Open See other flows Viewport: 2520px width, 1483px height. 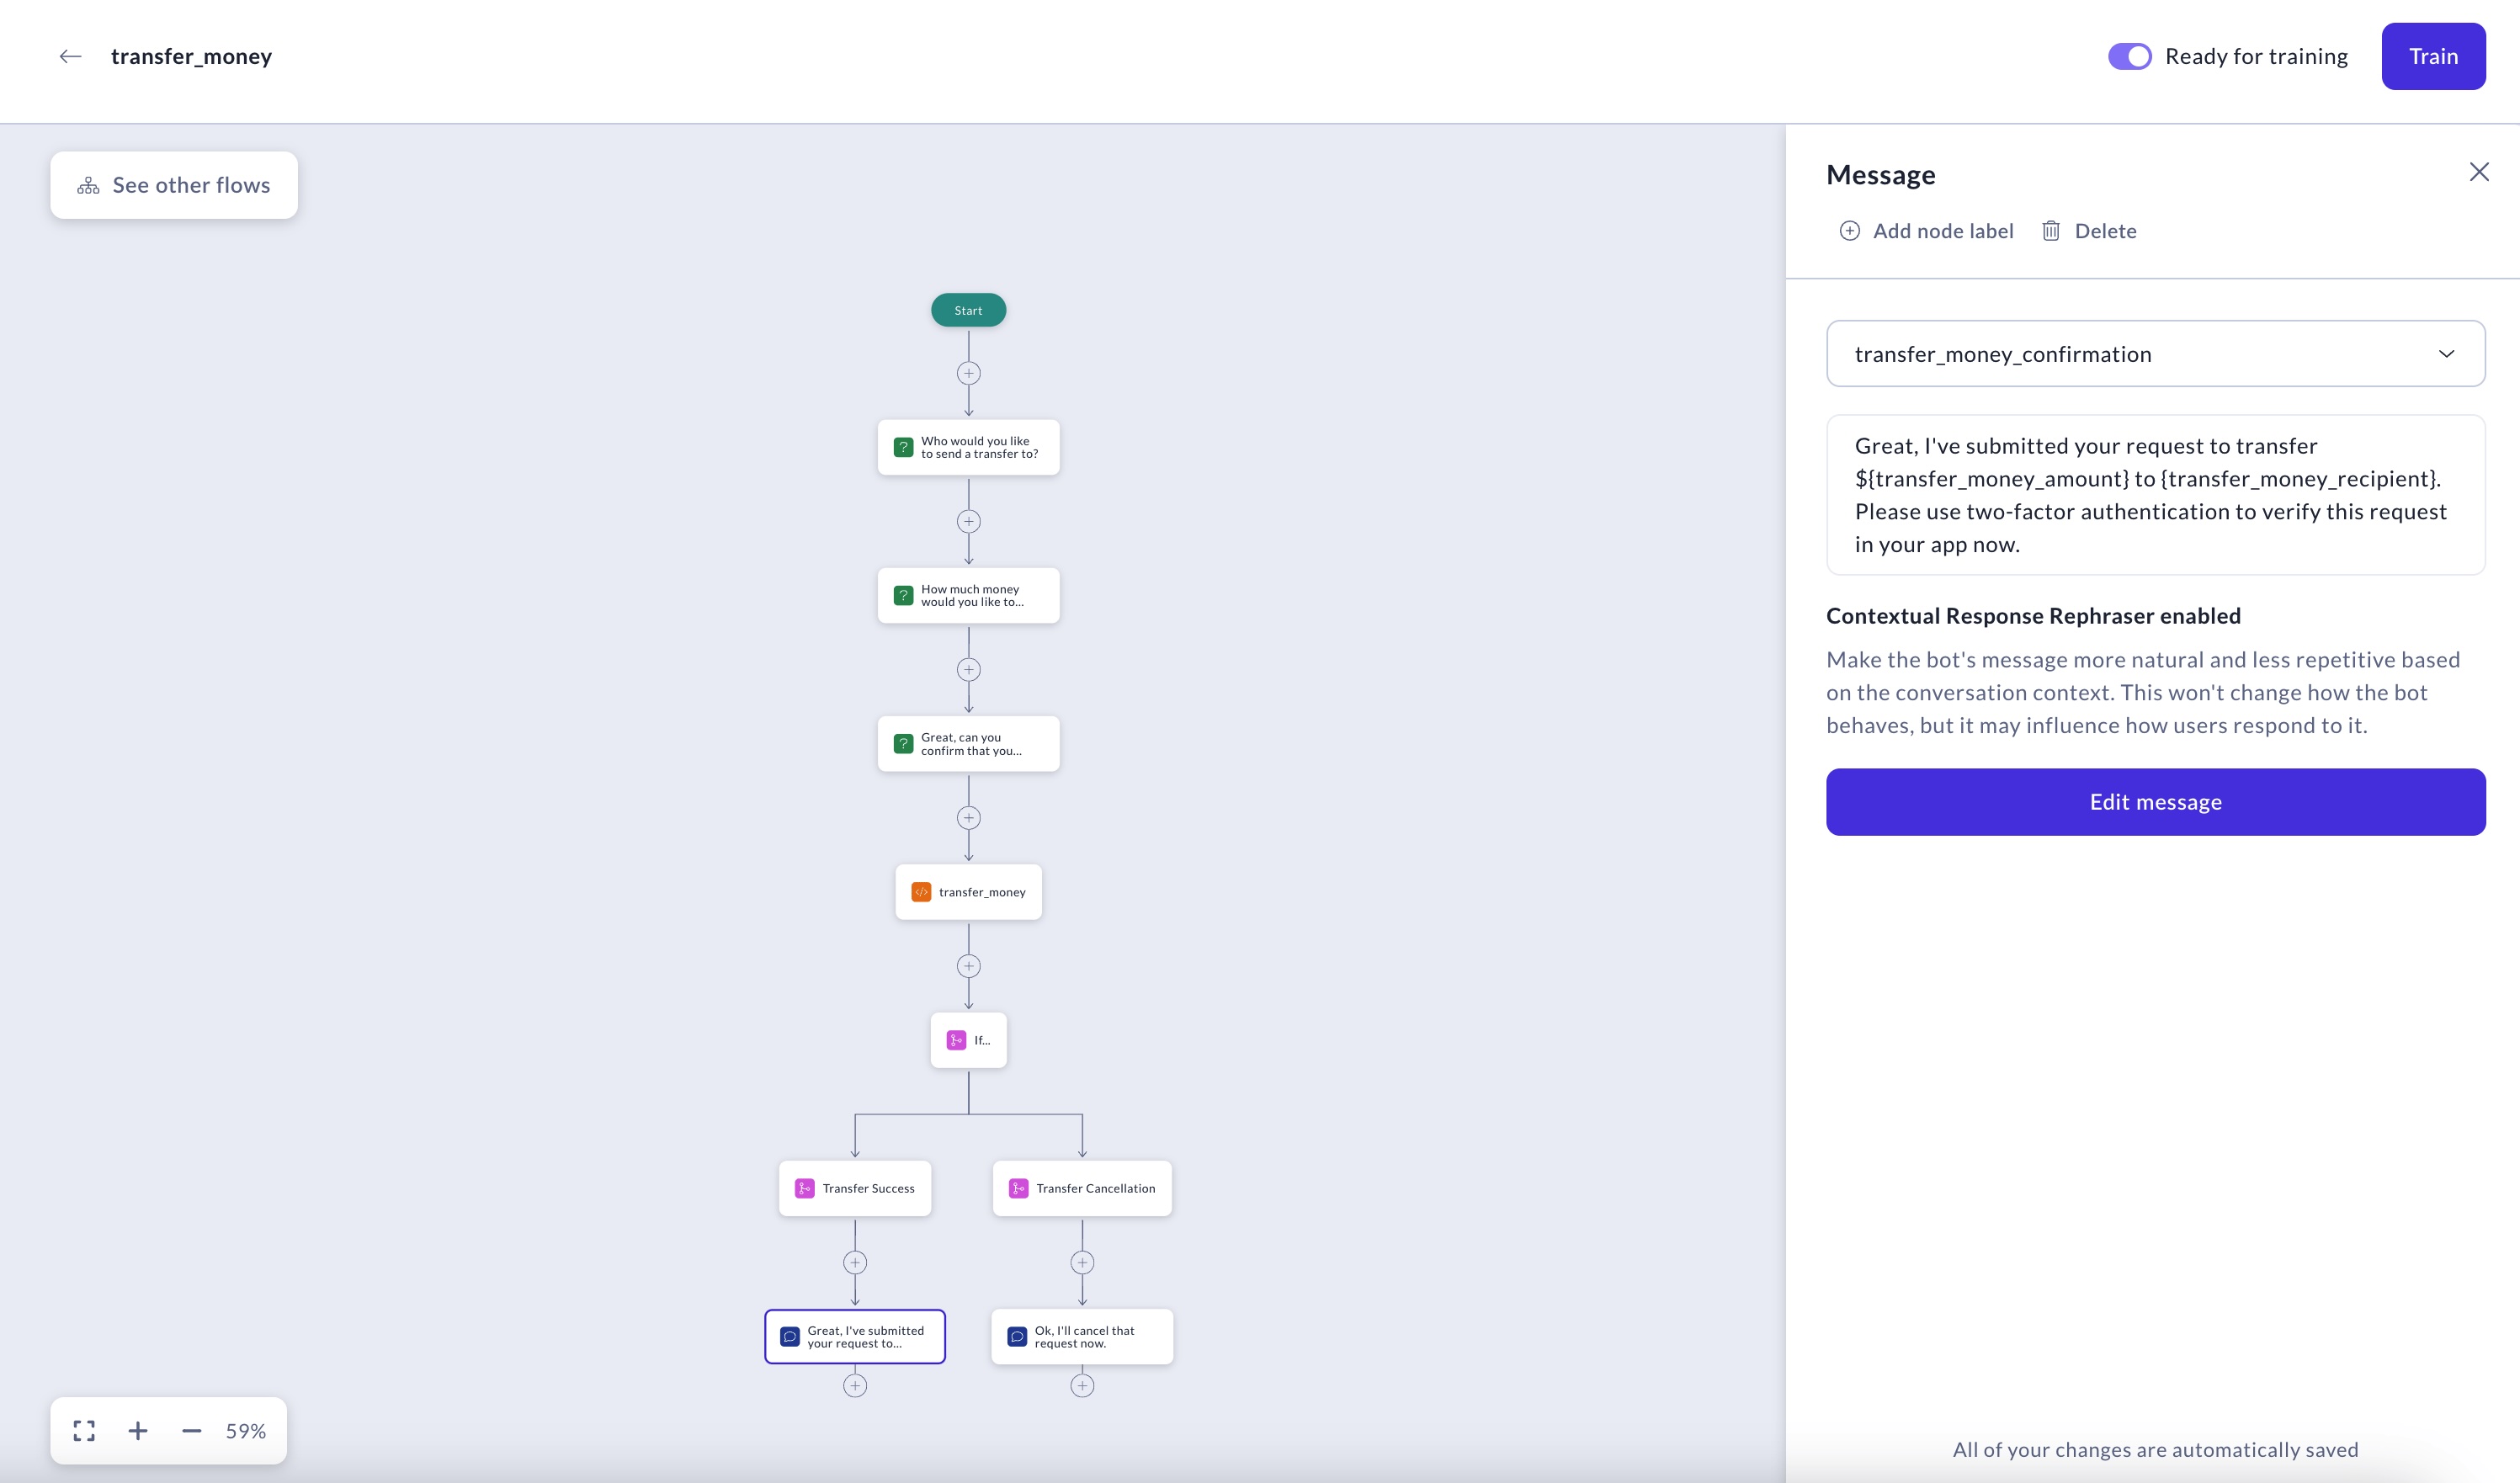174,185
